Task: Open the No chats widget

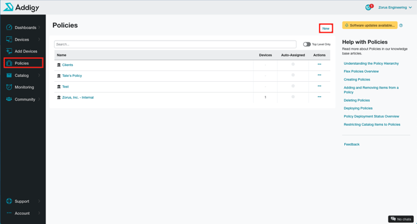Action: [401, 219]
